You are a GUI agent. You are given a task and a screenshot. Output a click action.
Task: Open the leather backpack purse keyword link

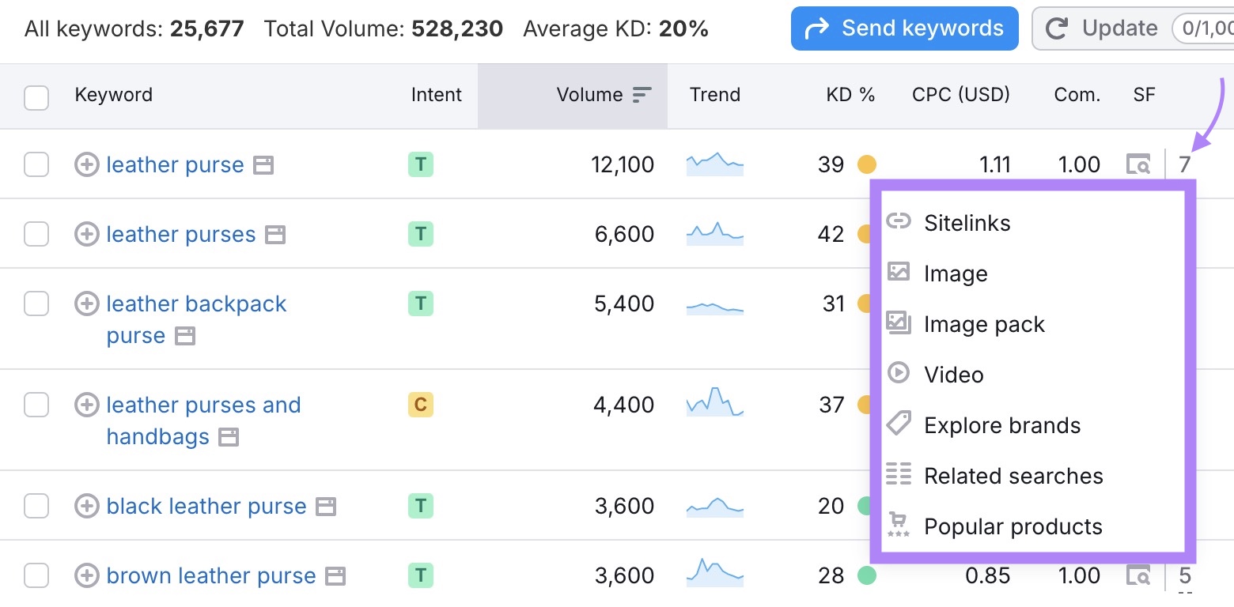[x=195, y=303]
